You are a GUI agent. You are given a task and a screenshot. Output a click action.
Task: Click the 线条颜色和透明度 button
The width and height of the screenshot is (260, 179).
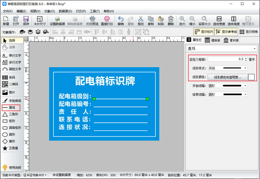[227, 77]
